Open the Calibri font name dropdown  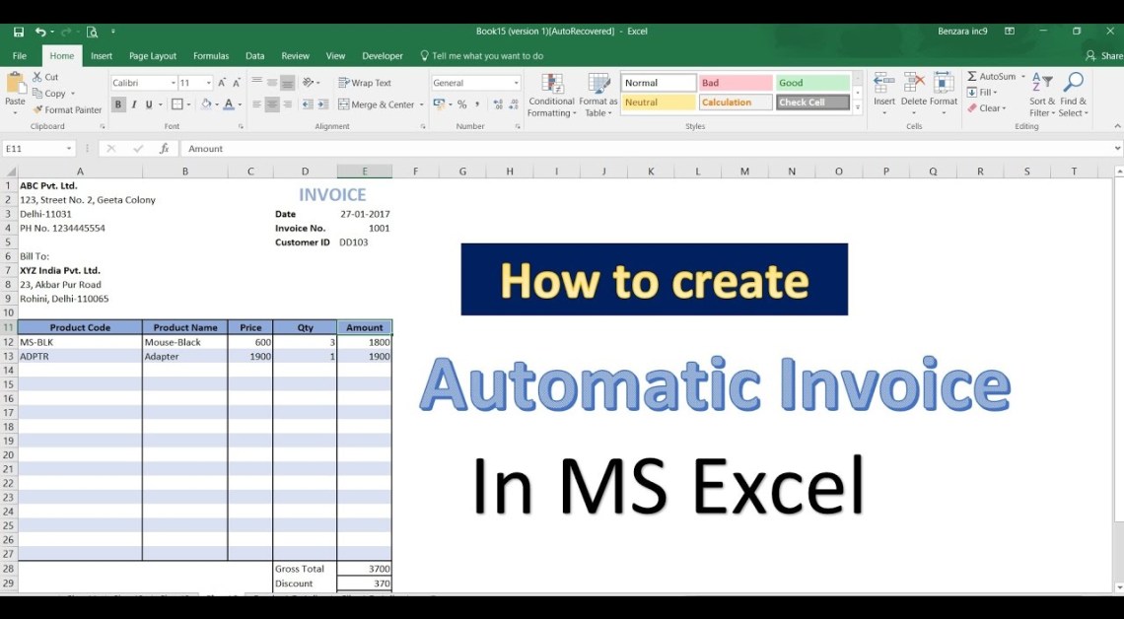[x=173, y=84]
